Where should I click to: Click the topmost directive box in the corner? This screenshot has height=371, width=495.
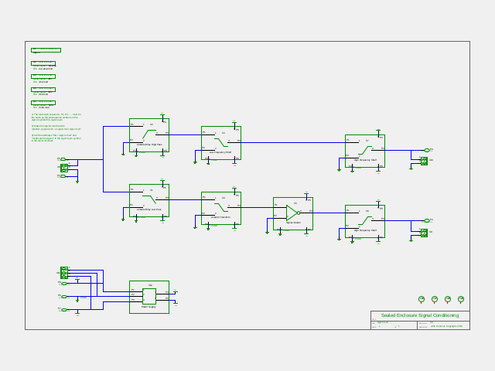[x=46, y=50]
